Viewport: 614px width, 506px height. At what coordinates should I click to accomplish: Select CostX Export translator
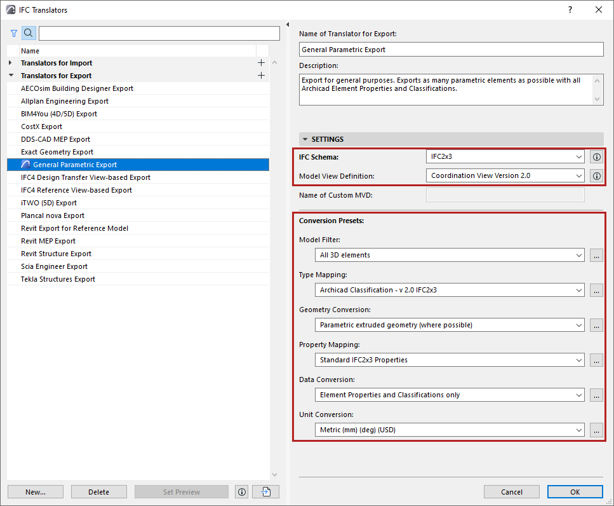138,126
